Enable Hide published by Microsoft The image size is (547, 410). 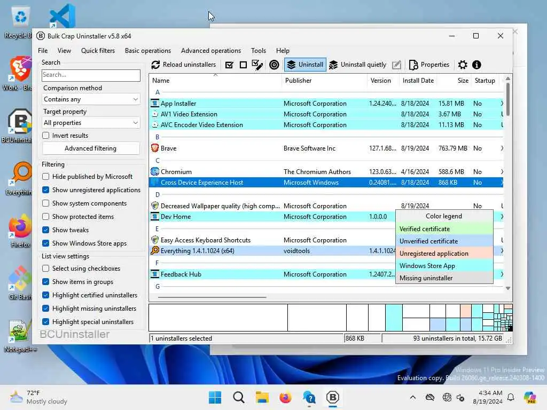coord(46,177)
